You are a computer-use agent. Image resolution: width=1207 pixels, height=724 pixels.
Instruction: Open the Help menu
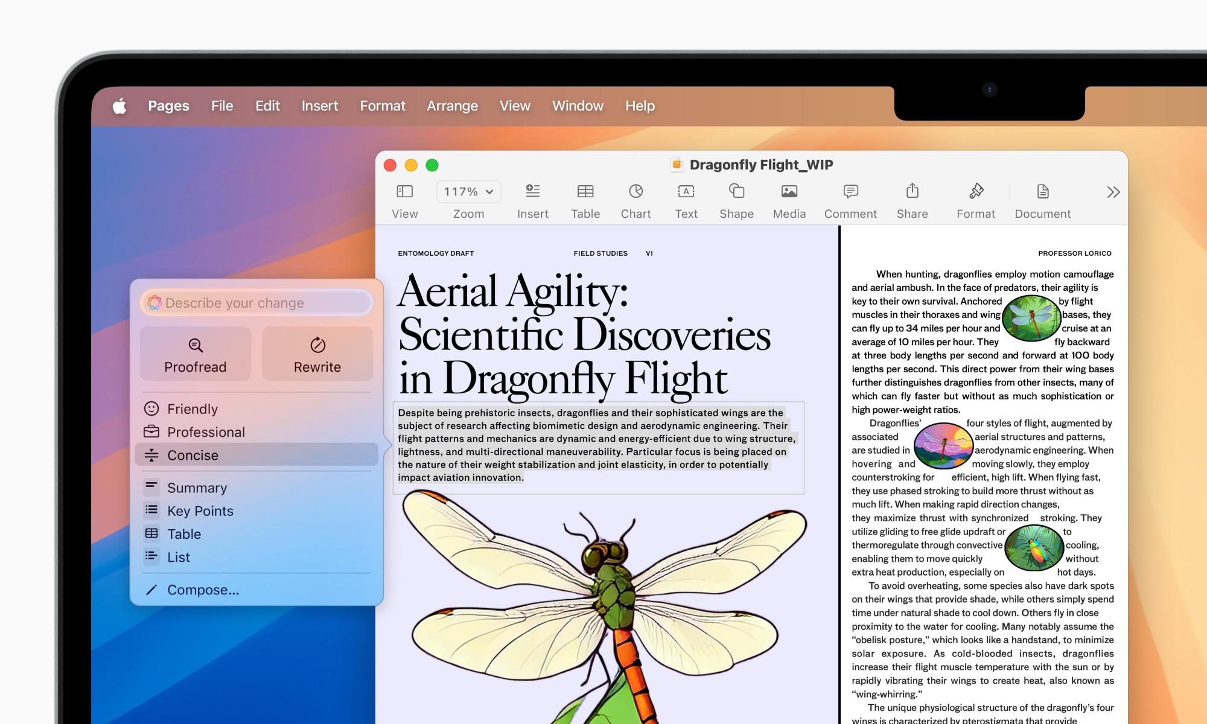[x=640, y=106]
